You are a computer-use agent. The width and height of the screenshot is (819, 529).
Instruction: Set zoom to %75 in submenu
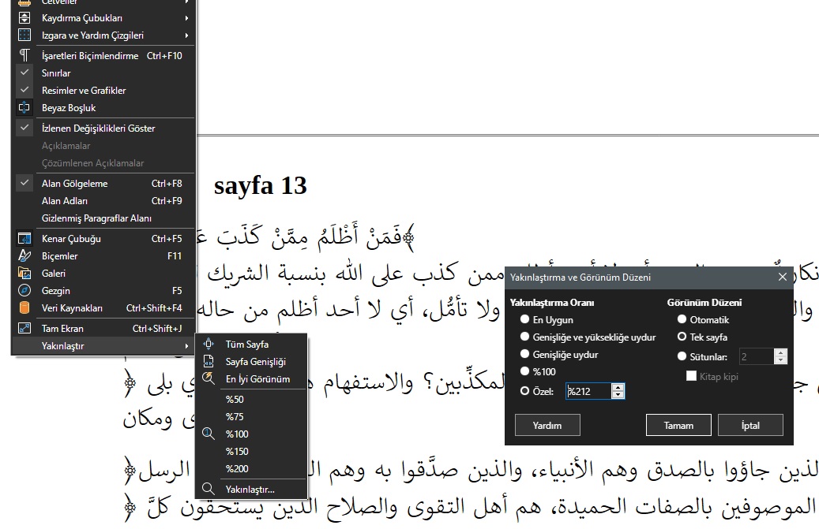[x=251, y=416]
